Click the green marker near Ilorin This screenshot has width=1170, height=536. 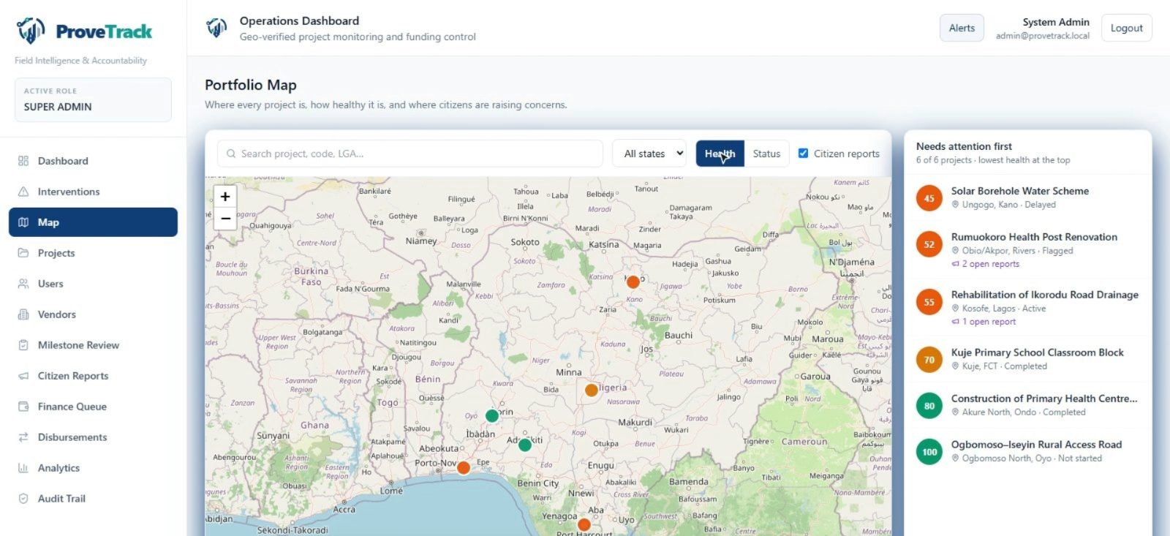pyautogui.click(x=492, y=415)
